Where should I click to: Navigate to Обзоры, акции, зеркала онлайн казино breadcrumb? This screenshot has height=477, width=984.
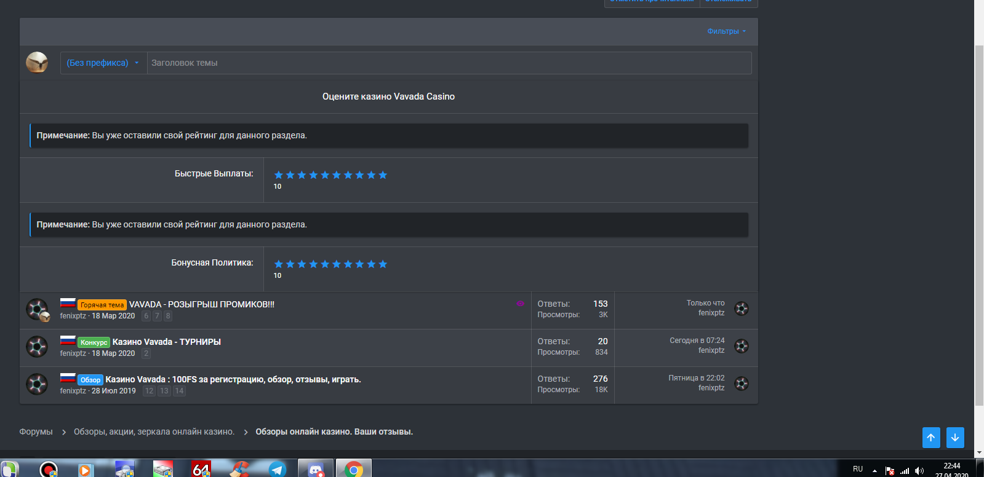coord(154,432)
